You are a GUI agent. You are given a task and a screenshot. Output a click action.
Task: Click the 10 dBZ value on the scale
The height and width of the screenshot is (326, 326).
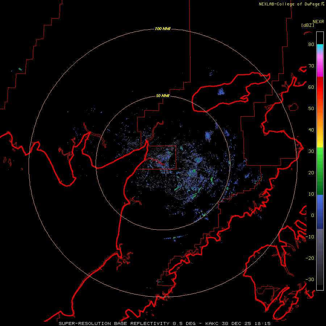pyautogui.click(x=311, y=194)
